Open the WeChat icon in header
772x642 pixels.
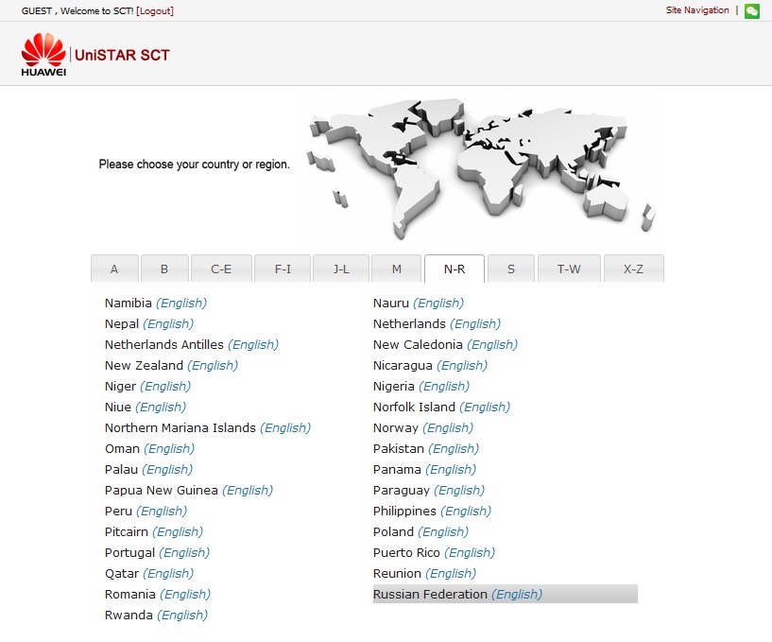752,10
